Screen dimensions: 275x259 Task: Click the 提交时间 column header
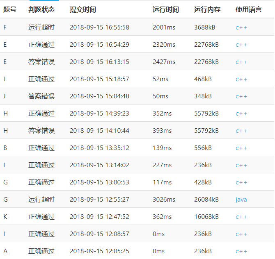[83, 9]
